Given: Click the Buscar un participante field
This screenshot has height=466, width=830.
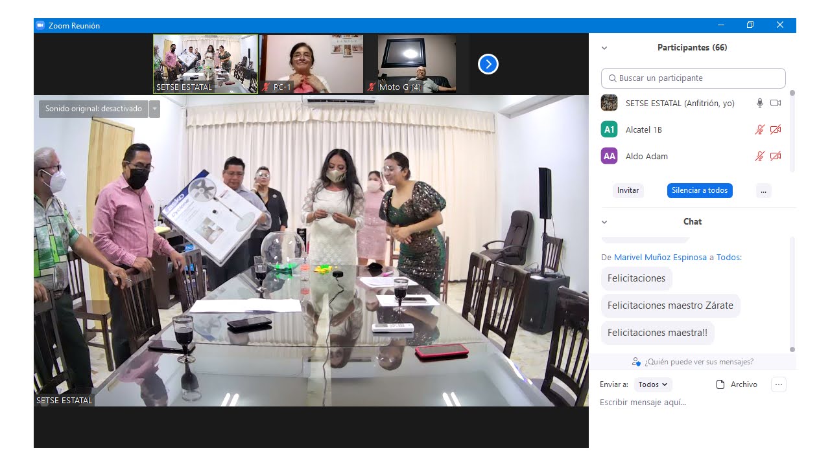Looking at the screenshot, I should (x=693, y=78).
